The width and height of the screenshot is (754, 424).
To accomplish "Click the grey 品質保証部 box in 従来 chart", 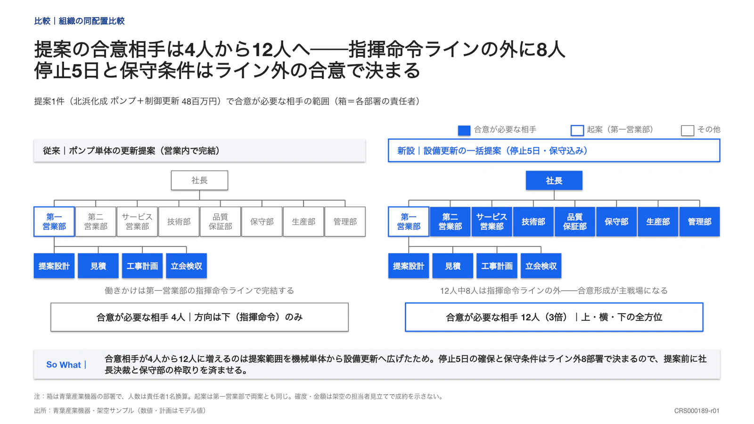I will 220,221.
